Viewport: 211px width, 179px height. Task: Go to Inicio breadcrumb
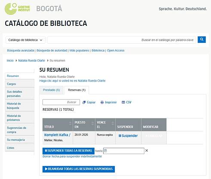(10, 61)
